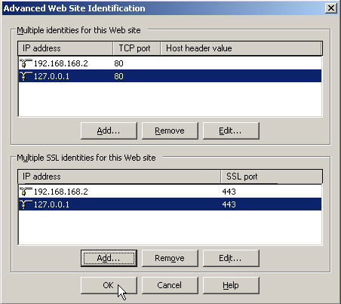Remove the selected SSL identity
Image resolution: width=341 pixels, height=304 pixels.
pos(170,258)
